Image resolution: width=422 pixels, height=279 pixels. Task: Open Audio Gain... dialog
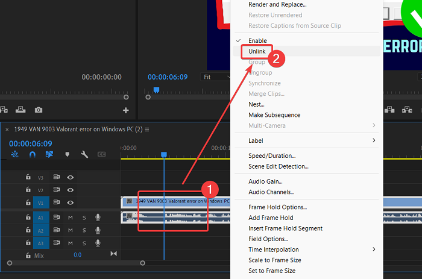click(x=306, y=181)
